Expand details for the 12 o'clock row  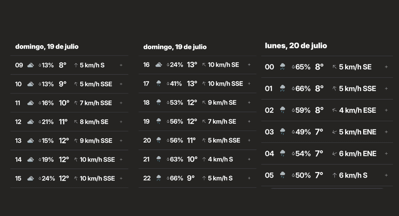121,122
